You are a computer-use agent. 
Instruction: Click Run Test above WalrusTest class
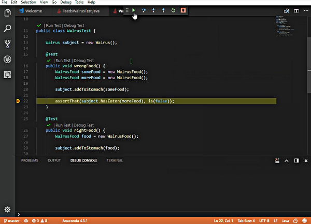[53, 25]
